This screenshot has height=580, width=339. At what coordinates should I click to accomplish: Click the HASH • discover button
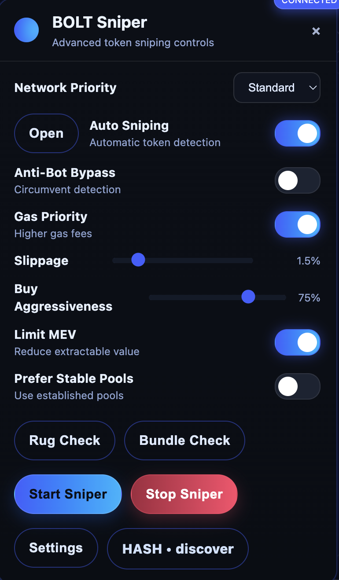click(x=178, y=549)
